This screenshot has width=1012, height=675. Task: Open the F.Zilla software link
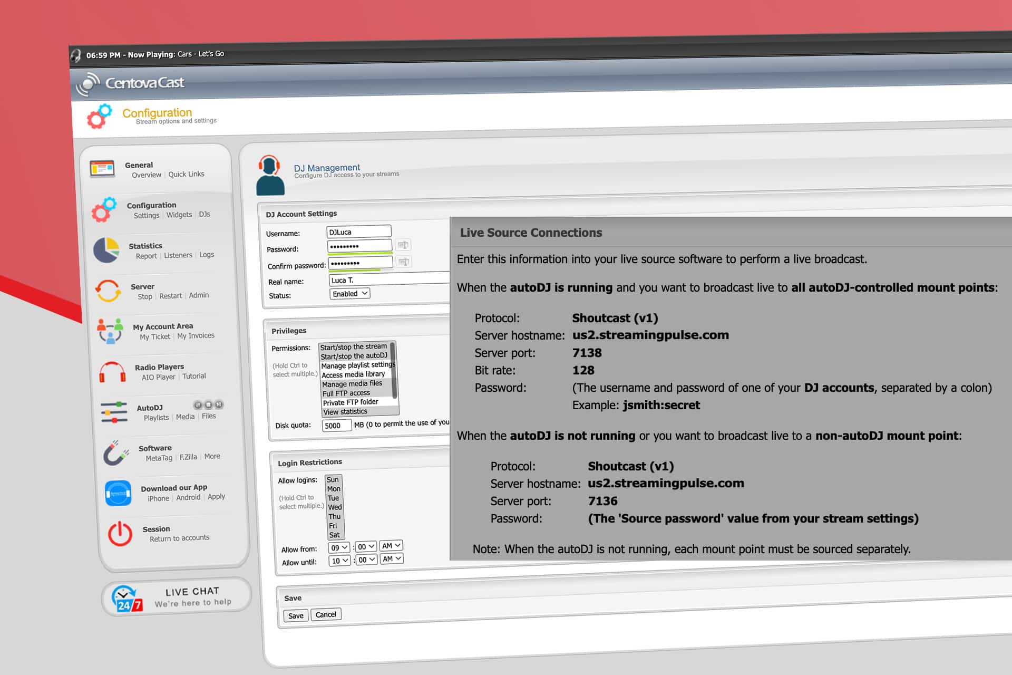188,457
